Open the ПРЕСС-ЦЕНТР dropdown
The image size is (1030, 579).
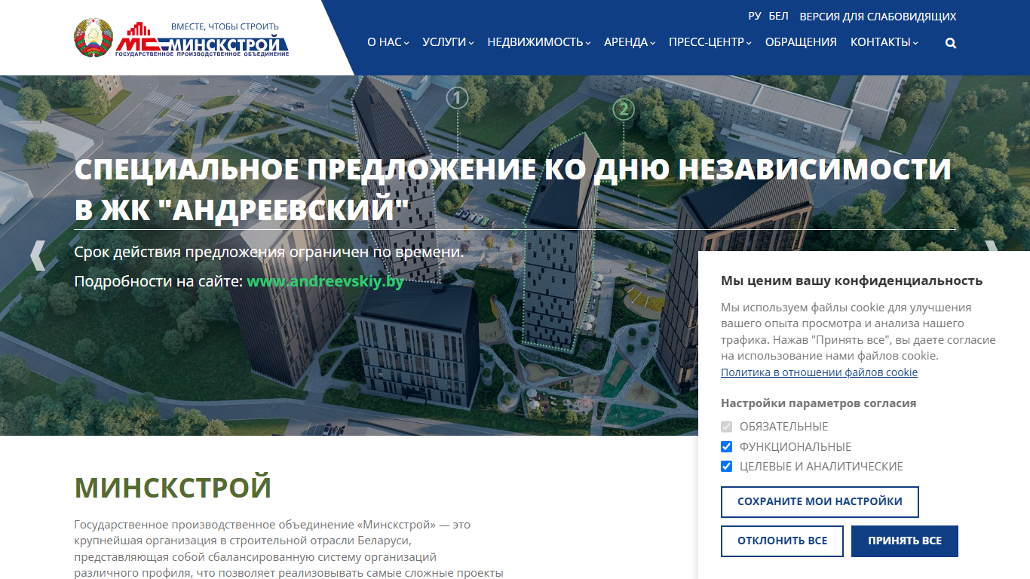[x=710, y=42]
